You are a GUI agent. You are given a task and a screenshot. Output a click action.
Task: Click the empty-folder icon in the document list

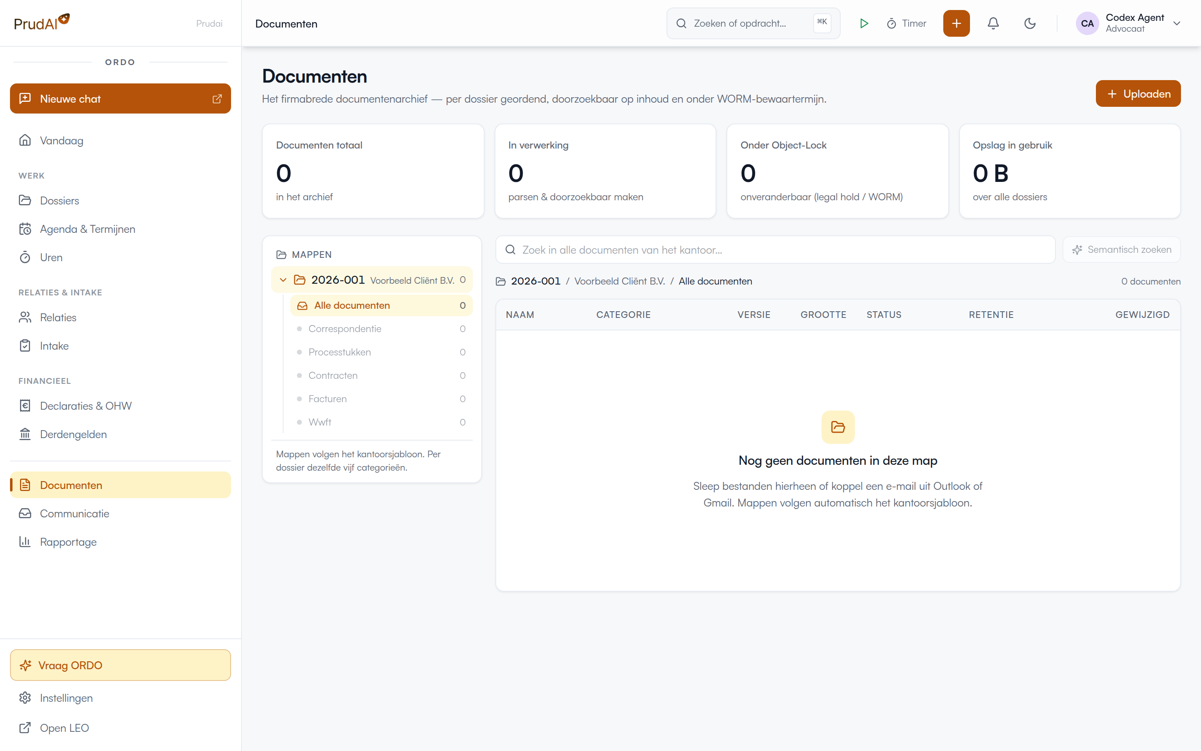(838, 427)
